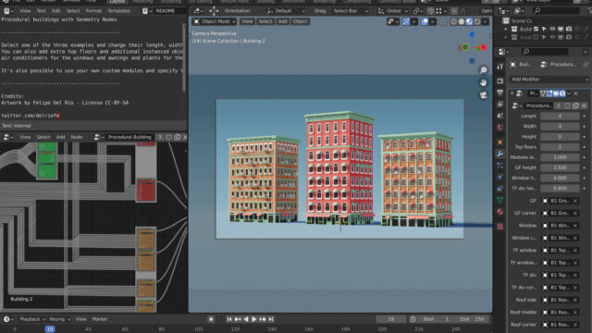592x333 pixels.
Task: Jump to the previous keyframe
Action: [x=238, y=319]
